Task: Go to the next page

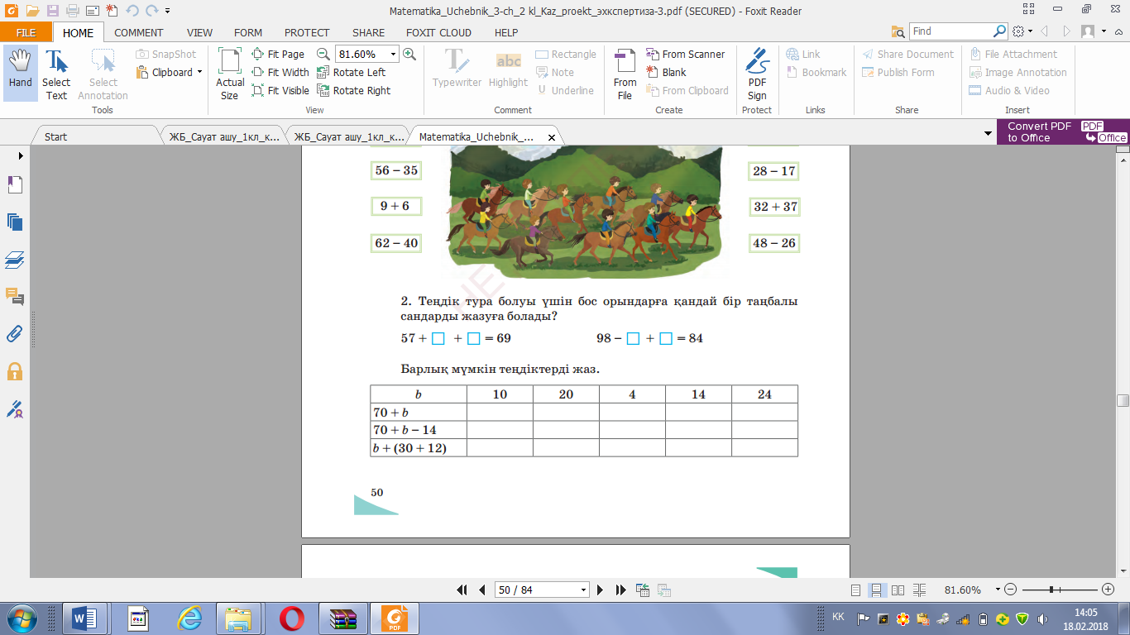Action: 601,590
